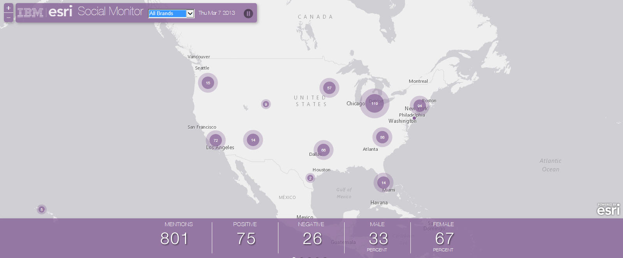Click the Philadelphia map label
Image resolution: width=623 pixels, height=258 pixels.
point(412,115)
